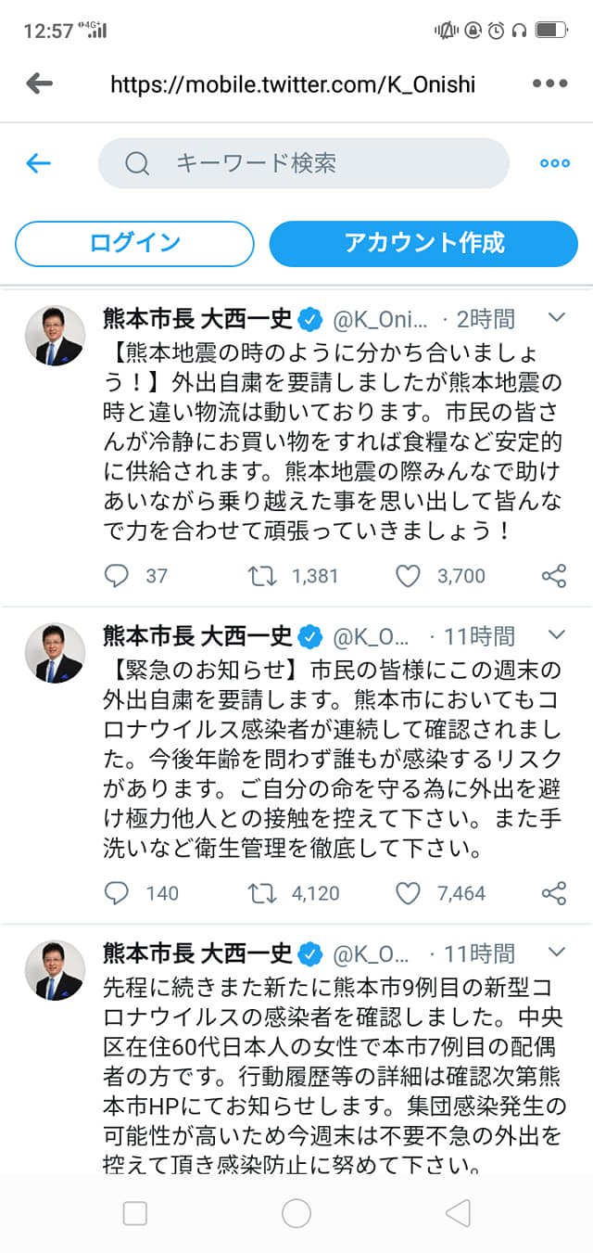Expand the first tweet's chevron menu
The width and height of the screenshot is (593, 1253).
(x=557, y=318)
